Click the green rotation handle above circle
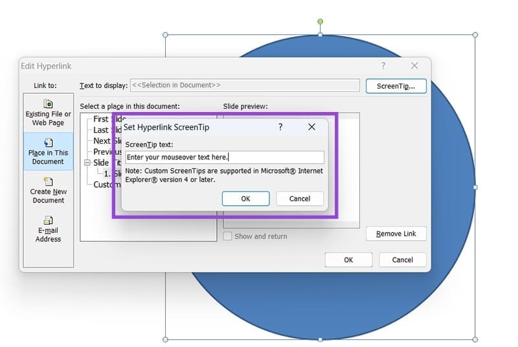Screen dimensions: 518x347 pos(320,21)
